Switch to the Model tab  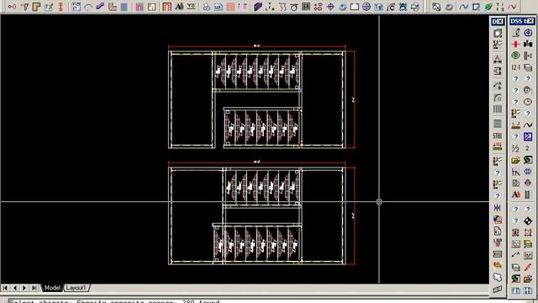pyautogui.click(x=52, y=288)
